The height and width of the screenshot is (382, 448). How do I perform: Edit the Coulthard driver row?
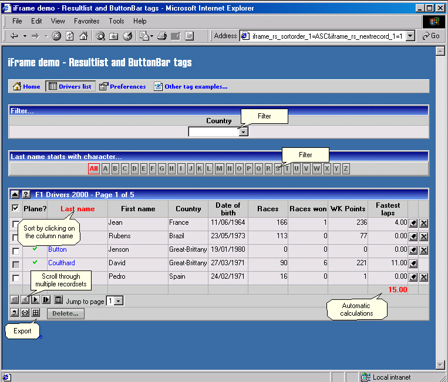413,264
